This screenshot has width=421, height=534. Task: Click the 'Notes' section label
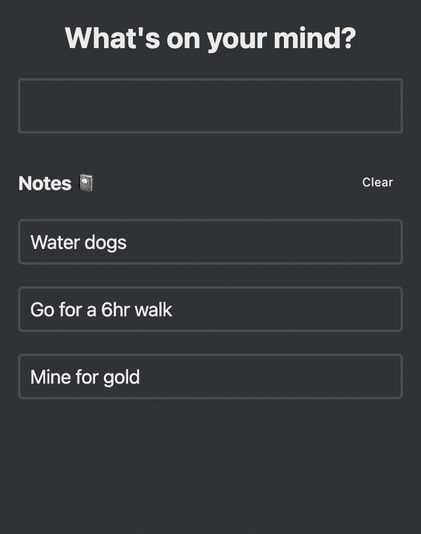point(45,183)
